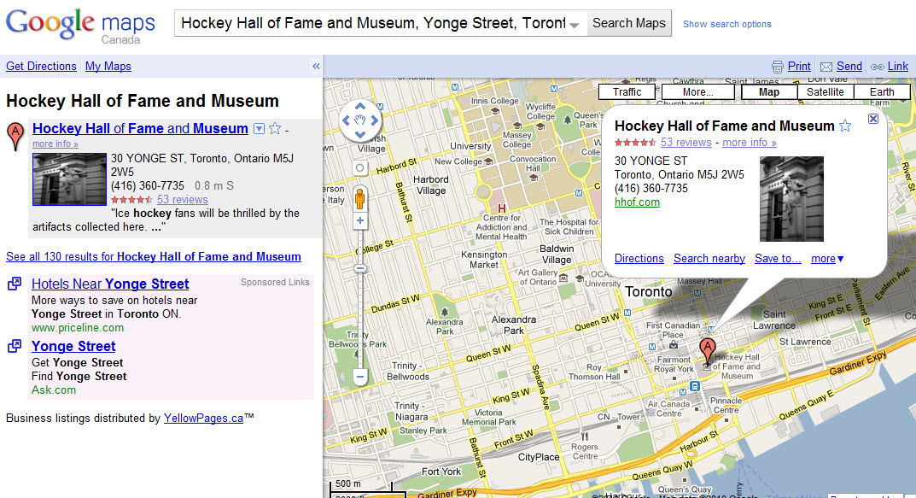Open more info link in info bubble

(750, 142)
